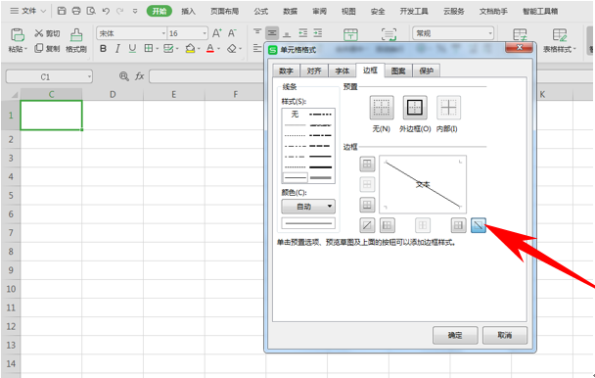Click the fill color bucket icon
The width and height of the screenshot is (595, 378).
[x=190, y=48]
